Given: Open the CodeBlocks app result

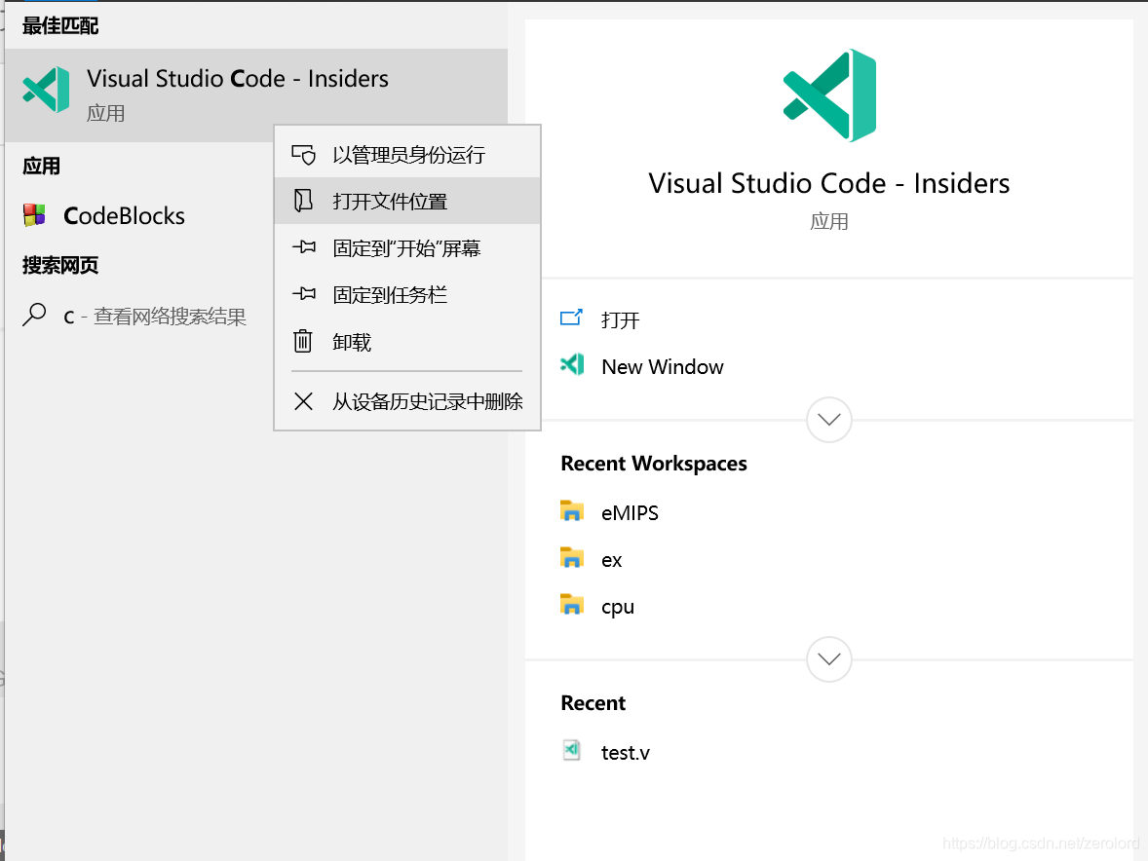Looking at the screenshot, I should [125, 216].
